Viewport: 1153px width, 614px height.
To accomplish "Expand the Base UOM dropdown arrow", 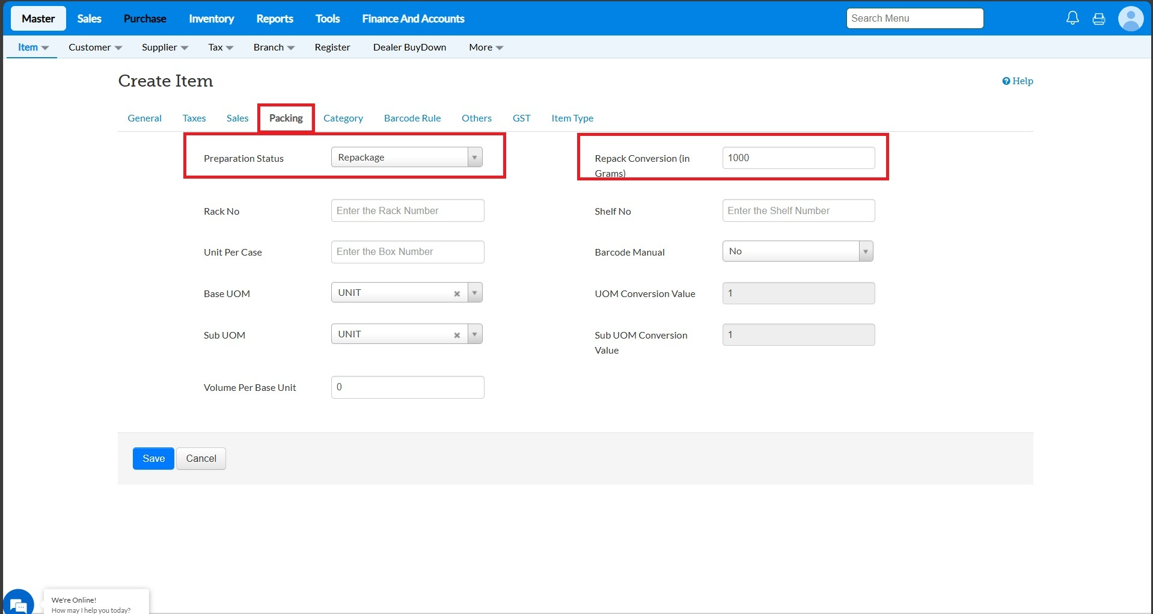I will click(x=474, y=293).
